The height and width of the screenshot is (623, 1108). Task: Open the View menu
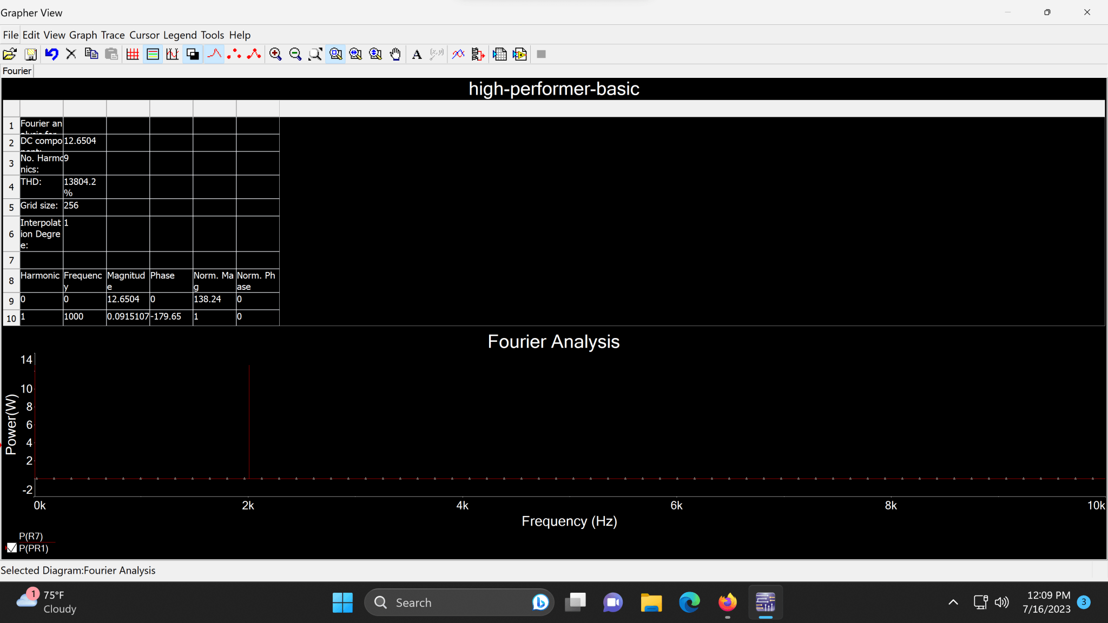pyautogui.click(x=54, y=35)
